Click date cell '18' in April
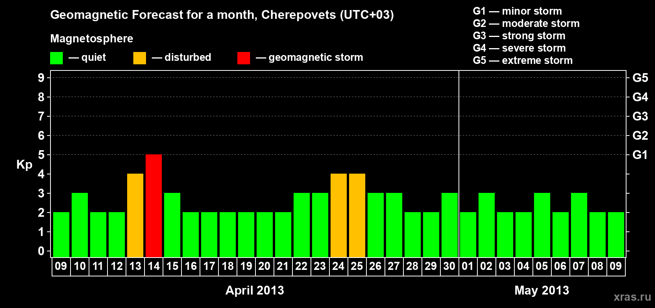 [x=228, y=266]
